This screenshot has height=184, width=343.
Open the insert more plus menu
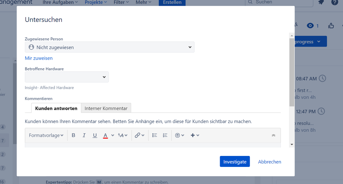[x=195, y=135]
